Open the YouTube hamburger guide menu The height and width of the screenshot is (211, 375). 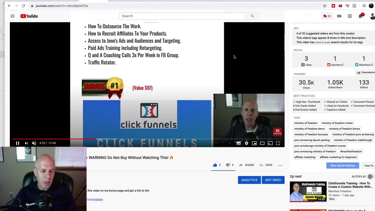tap(12, 16)
